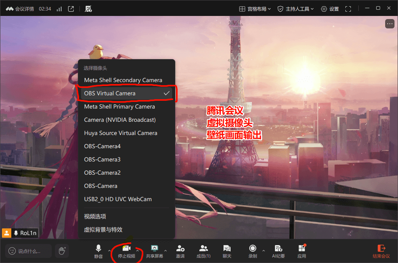
Task: Expand the audio options arrow beside 静音
Action: (109, 251)
